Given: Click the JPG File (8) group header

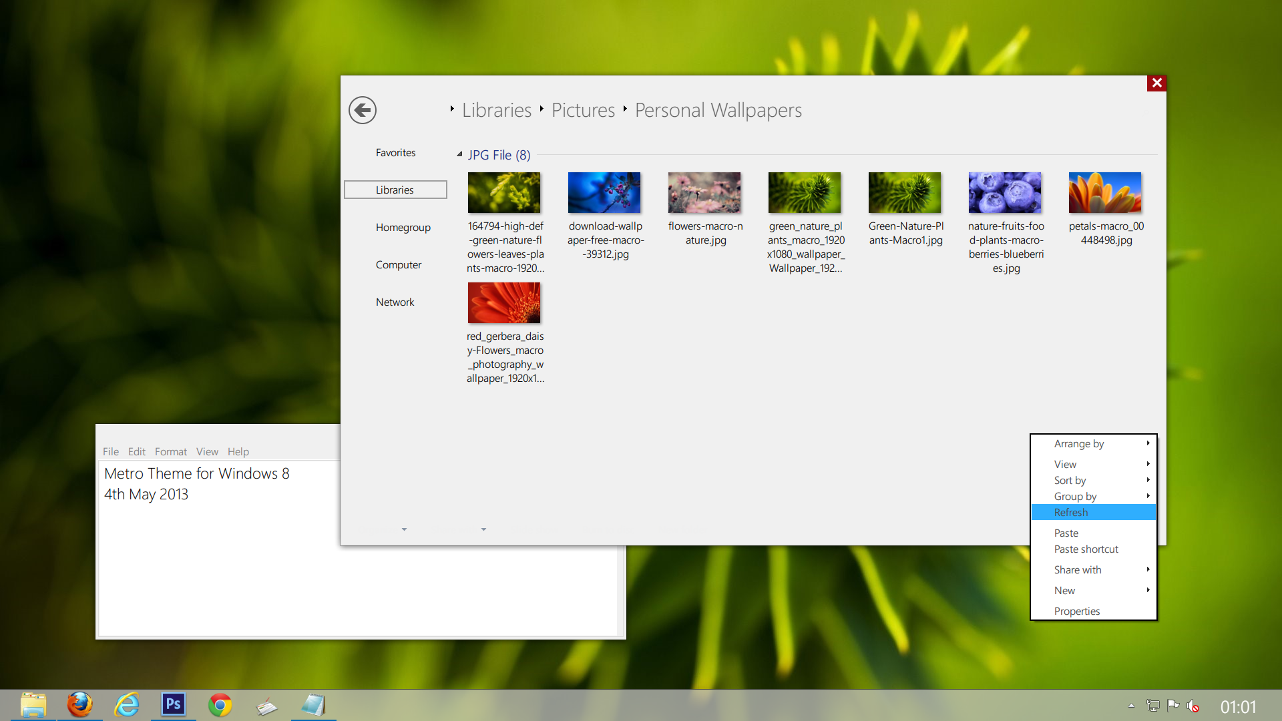Looking at the screenshot, I should click(499, 155).
